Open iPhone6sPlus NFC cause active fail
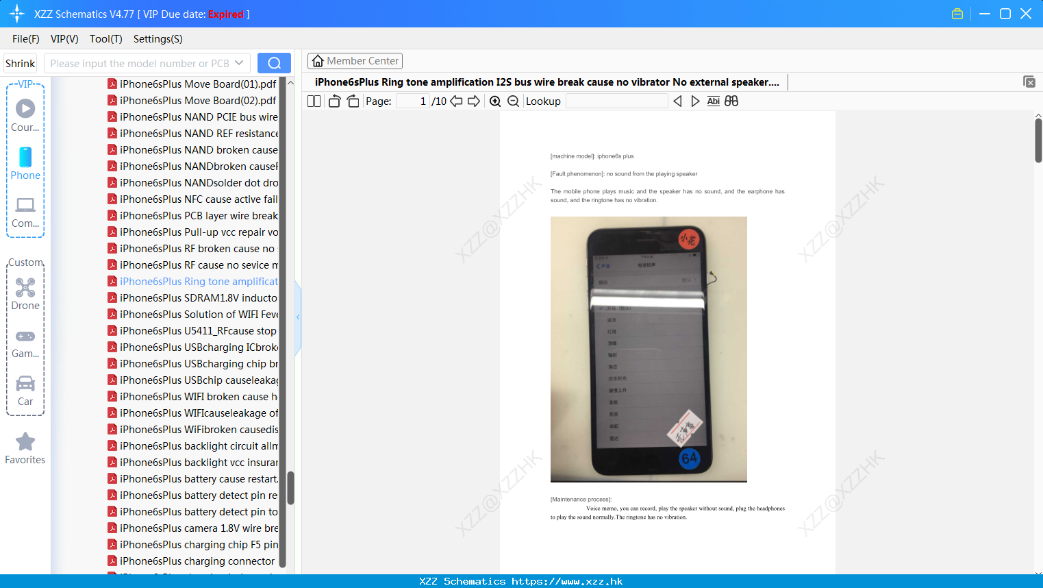The height and width of the screenshot is (588, 1043). pyautogui.click(x=192, y=199)
